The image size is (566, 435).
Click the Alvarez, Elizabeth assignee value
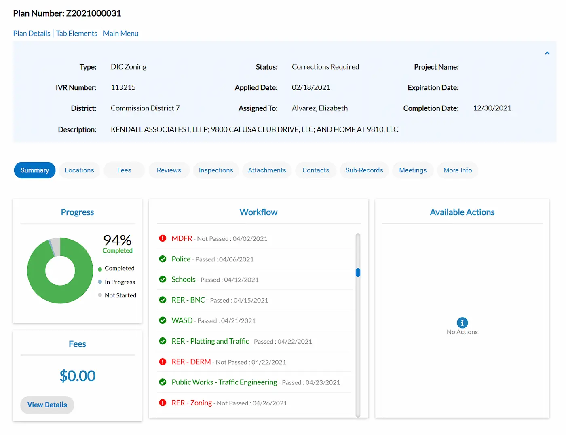pyautogui.click(x=320, y=108)
